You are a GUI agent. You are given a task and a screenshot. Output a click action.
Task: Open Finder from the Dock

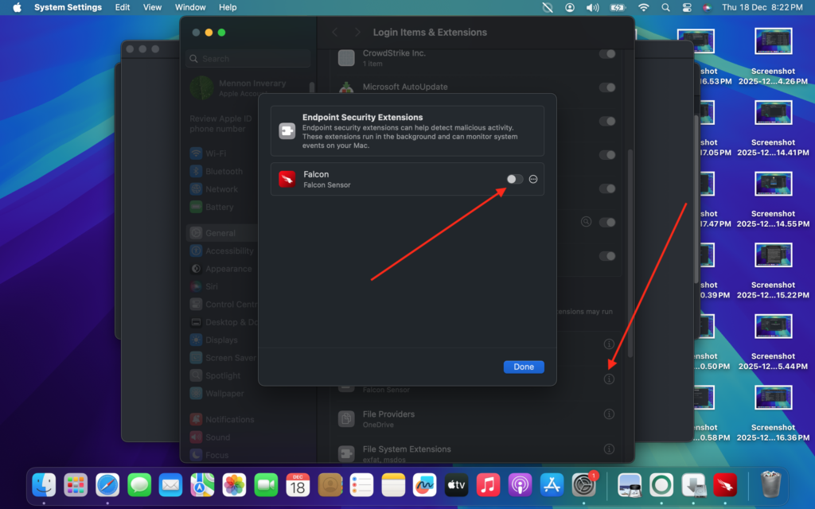(x=45, y=485)
